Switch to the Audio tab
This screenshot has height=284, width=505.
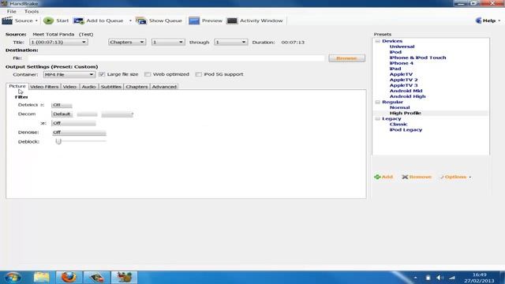(88, 87)
